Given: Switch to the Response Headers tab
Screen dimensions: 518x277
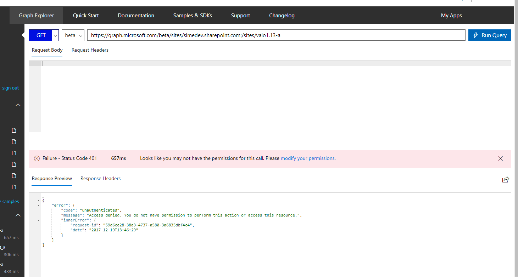Looking at the screenshot, I should 100,179.
